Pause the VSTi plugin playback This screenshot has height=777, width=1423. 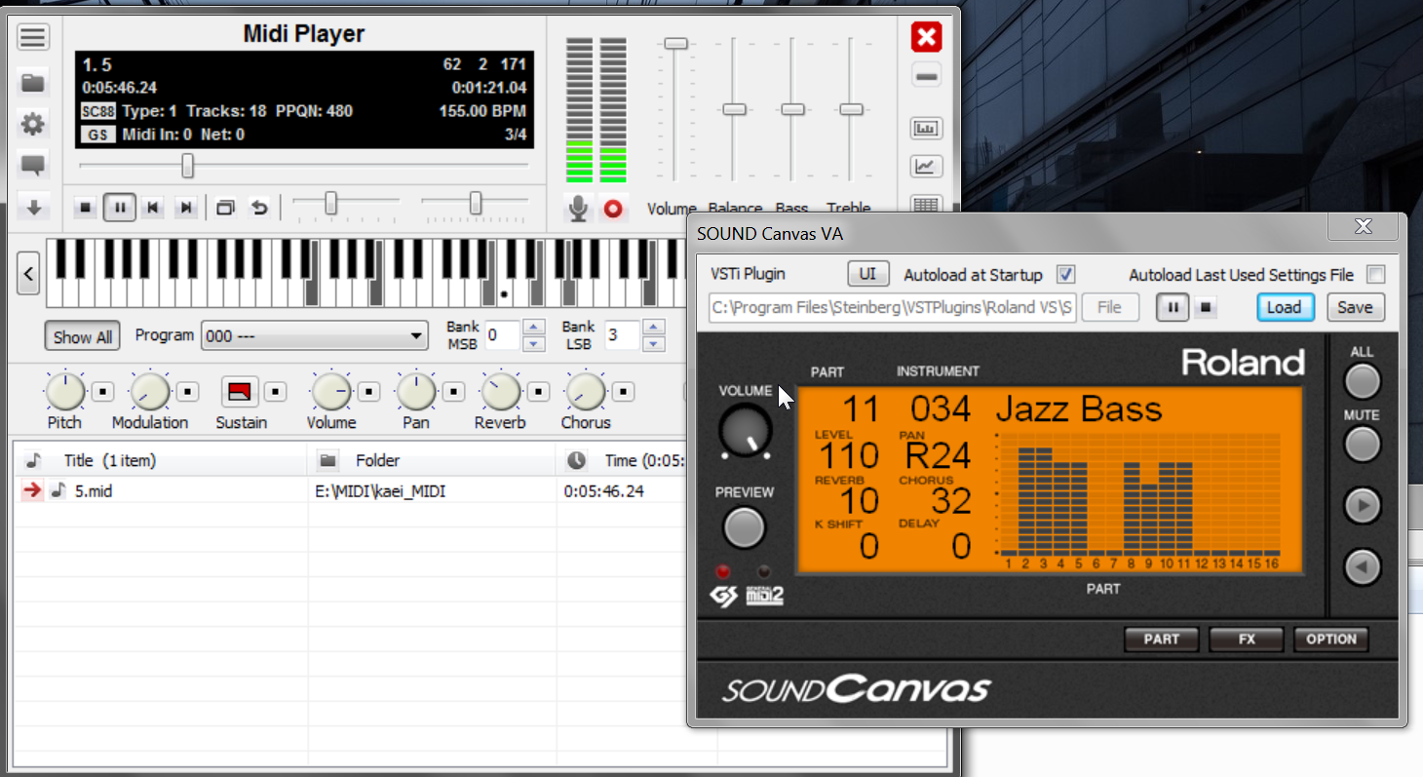click(1173, 307)
